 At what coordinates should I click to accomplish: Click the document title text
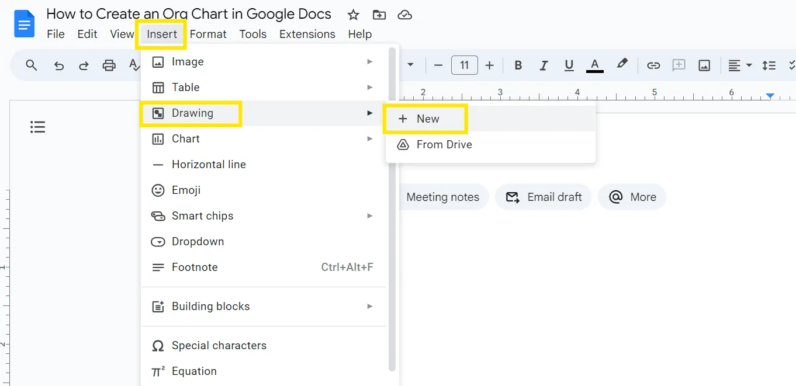pyautogui.click(x=189, y=14)
